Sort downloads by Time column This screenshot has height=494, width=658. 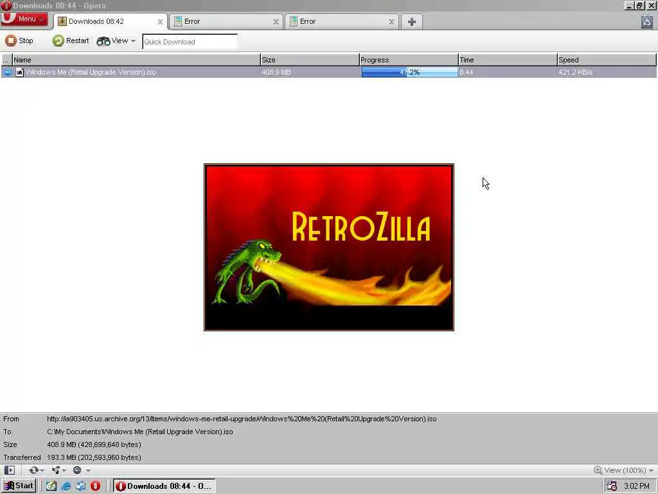pyautogui.click(x=508, y=60)
